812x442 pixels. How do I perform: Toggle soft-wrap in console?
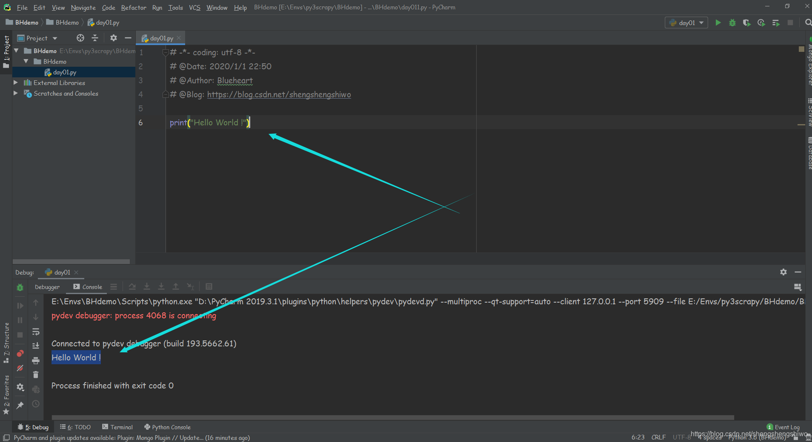(36, 331)
